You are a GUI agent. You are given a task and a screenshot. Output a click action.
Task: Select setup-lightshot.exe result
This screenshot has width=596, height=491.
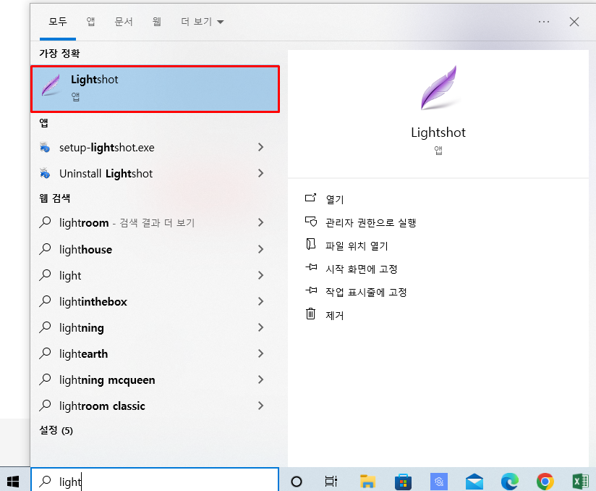[x=155, y=147]
